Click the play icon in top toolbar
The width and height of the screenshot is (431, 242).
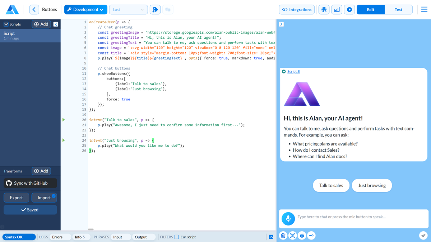pos(349,10)
